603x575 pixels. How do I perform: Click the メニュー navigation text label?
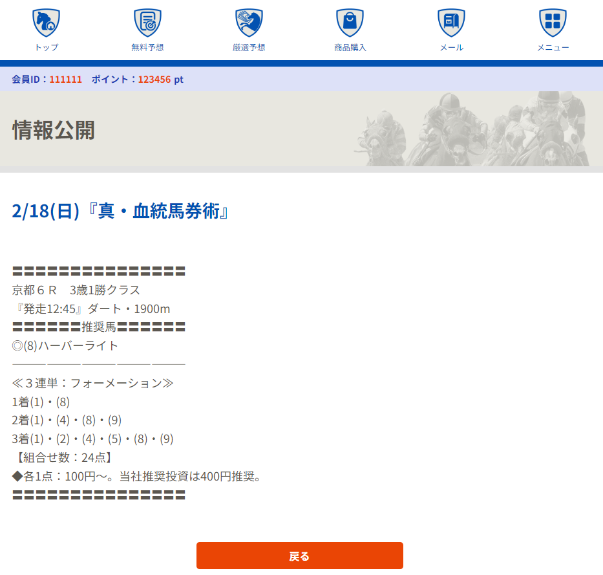tap(553, 47)
